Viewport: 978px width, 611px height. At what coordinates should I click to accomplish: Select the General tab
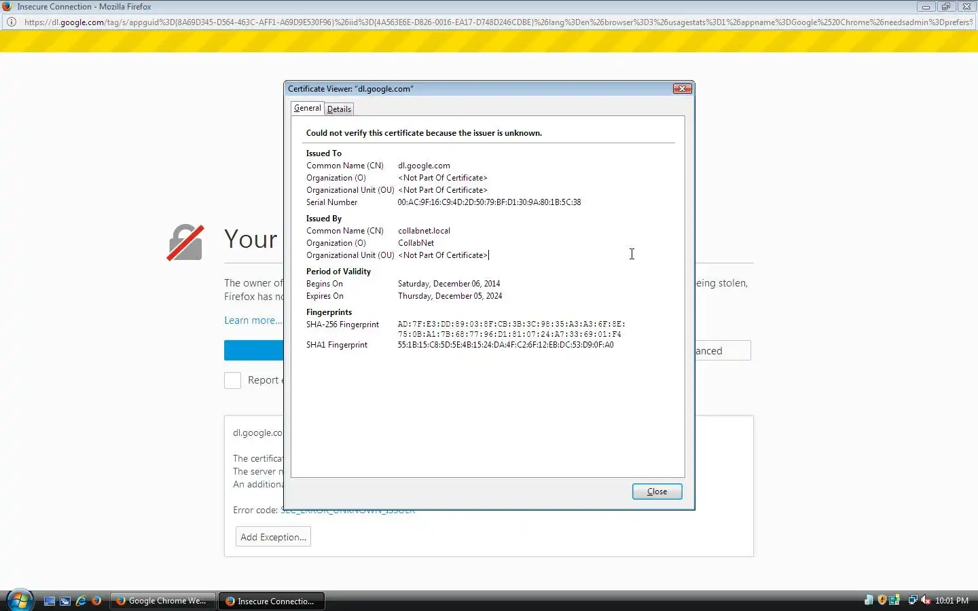click(308, 108)
